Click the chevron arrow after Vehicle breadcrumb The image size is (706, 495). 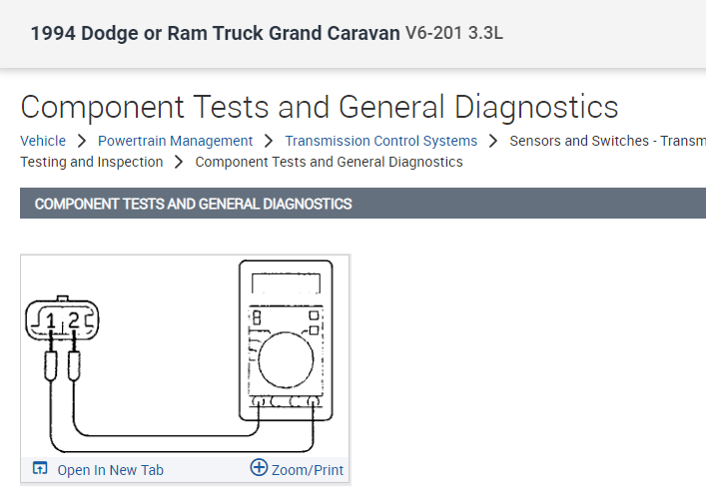(x=82, y=141)
